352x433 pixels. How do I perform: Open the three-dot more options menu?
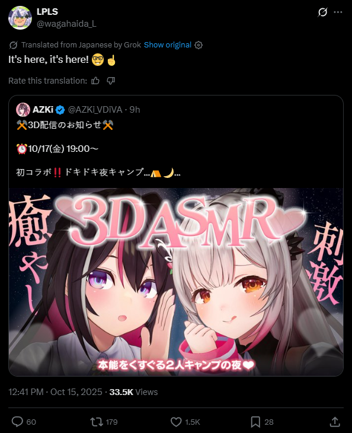(338, 12)
